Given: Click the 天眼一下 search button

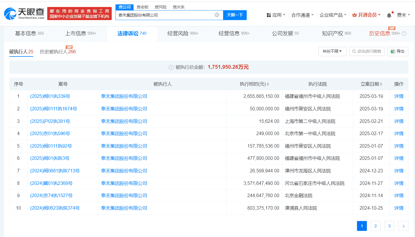Looking at the screenshot, I should pyautogui.click(x=235, y=15).
